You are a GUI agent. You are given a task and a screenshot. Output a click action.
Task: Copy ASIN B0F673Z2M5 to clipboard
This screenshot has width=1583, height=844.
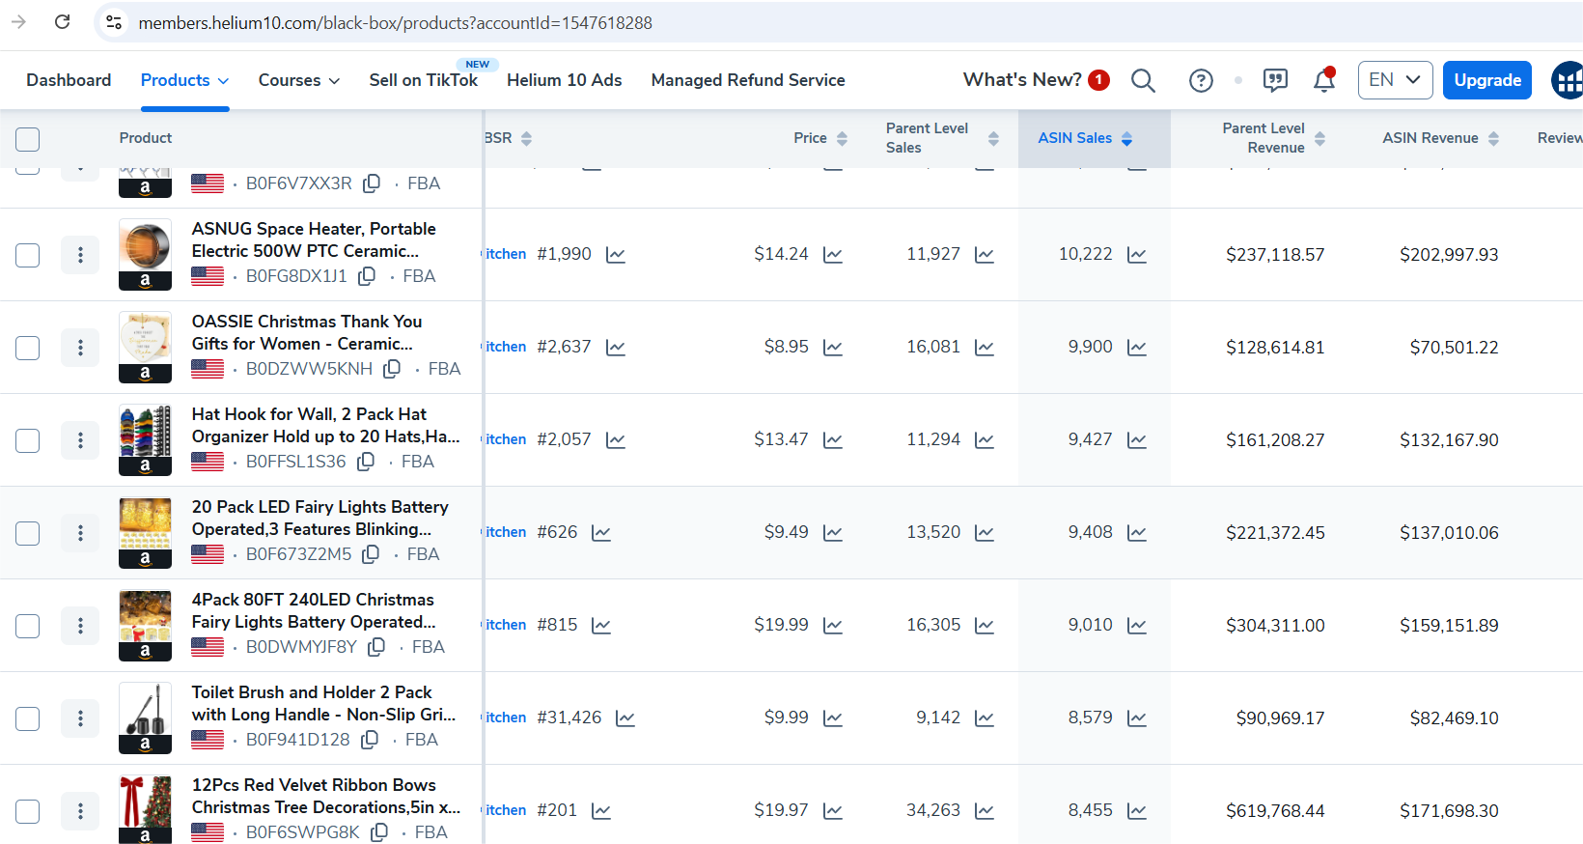(371, 554)
